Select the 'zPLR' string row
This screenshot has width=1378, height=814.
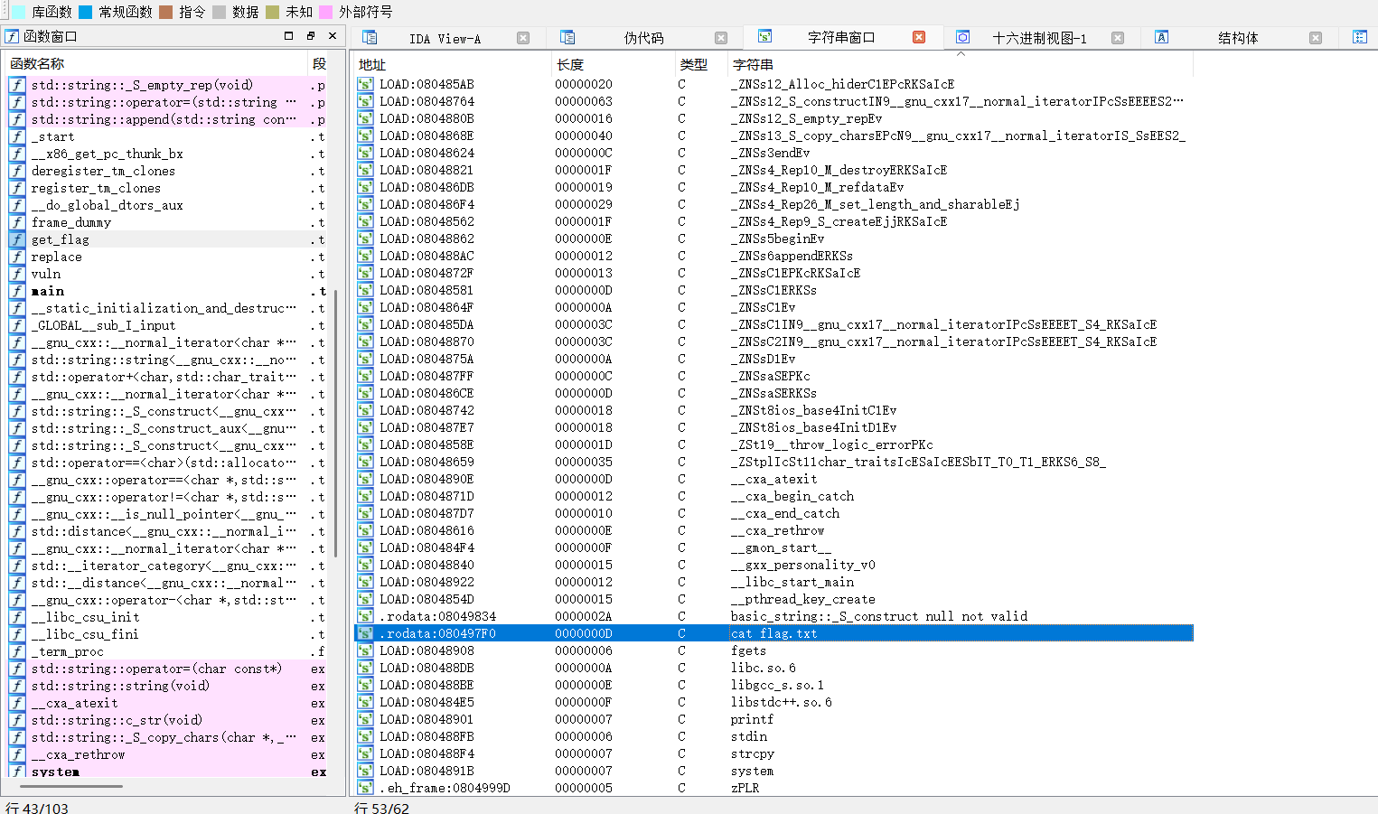click(773, 788)
